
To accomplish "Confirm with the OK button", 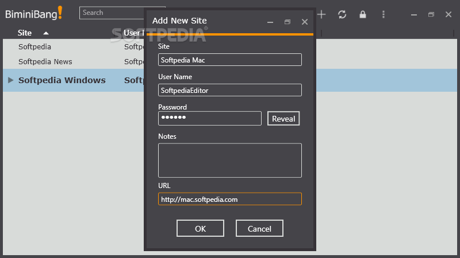I will click(200, 228).
